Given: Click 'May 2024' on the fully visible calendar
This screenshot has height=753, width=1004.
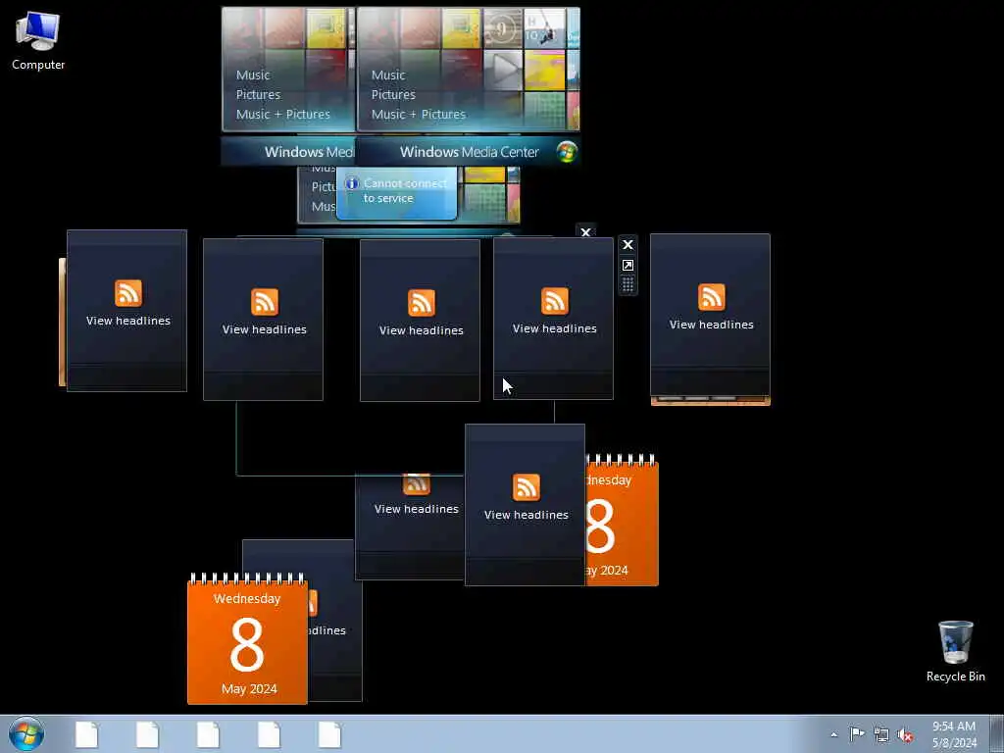Looking at the screenshot, I should 249,689.
